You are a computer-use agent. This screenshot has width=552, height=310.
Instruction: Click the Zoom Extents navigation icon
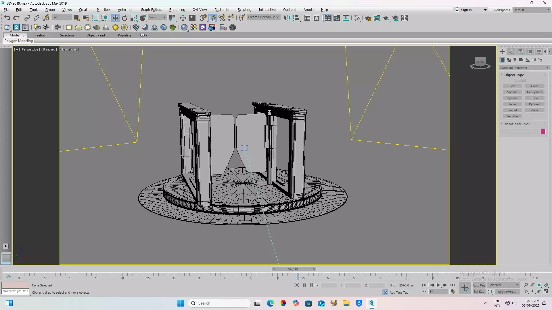pyautogui.click(x=539, y=285)
